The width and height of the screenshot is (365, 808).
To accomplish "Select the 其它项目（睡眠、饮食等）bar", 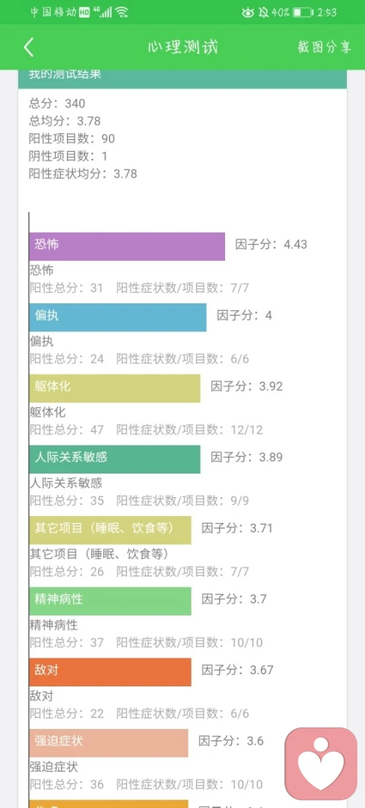I will [x=109, y=530].
